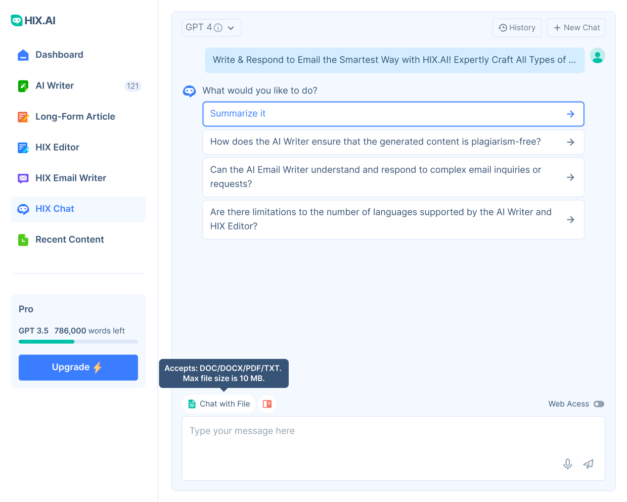The image size is (627, 502).
Task: Click the arrow on the languages question
Action: click(570, 220)
